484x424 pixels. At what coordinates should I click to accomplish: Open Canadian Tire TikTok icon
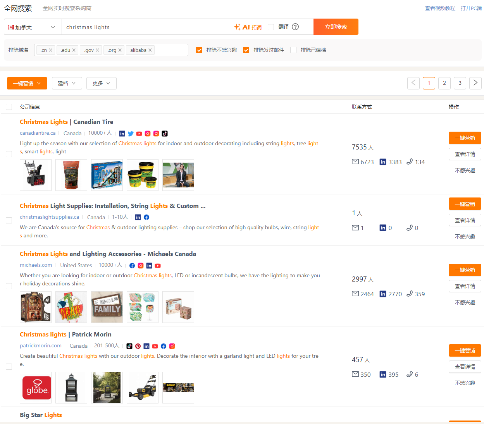click(165, 134)
